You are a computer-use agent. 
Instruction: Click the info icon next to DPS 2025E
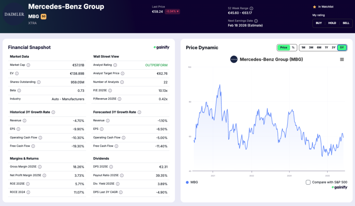111,166
